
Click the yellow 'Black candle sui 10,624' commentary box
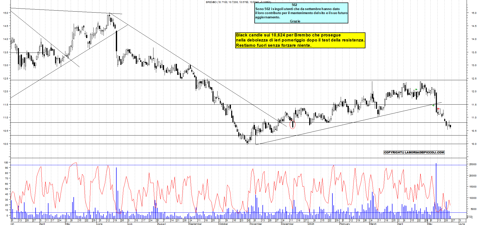[300, 40]
